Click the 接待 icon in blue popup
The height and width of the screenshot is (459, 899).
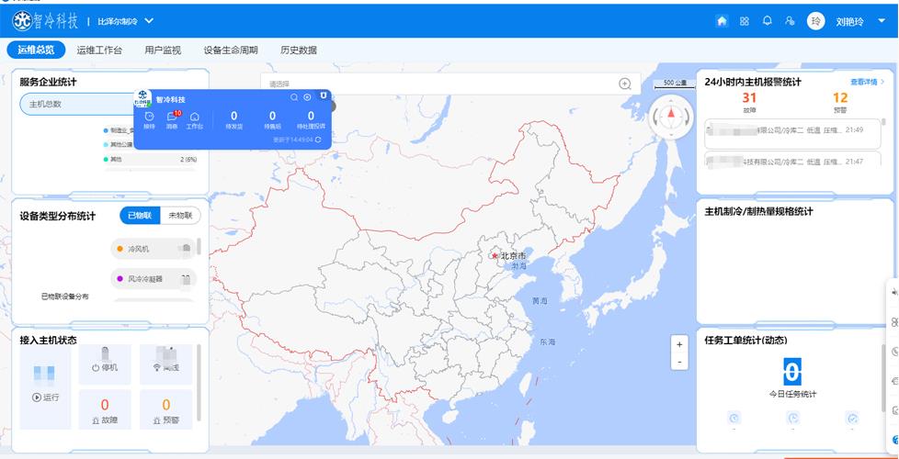pyautogui.click(x=149, y=118)
